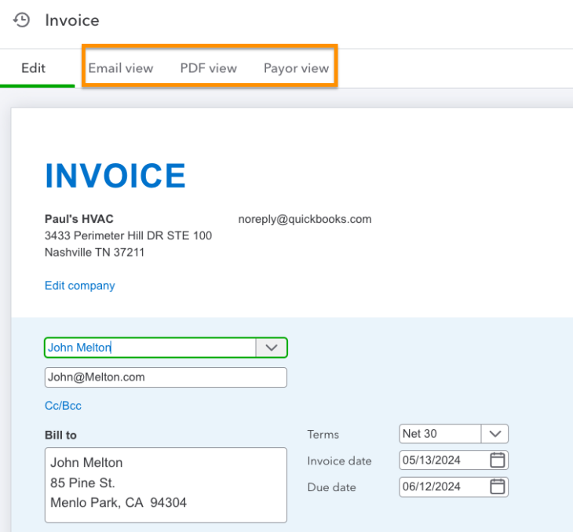Click the Bill to label

point(60,435)
